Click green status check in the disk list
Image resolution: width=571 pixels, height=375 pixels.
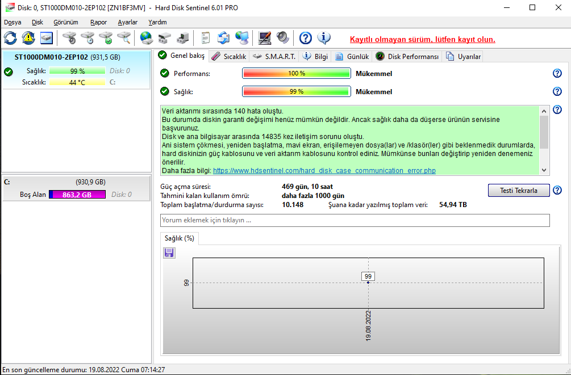point(9,71)
